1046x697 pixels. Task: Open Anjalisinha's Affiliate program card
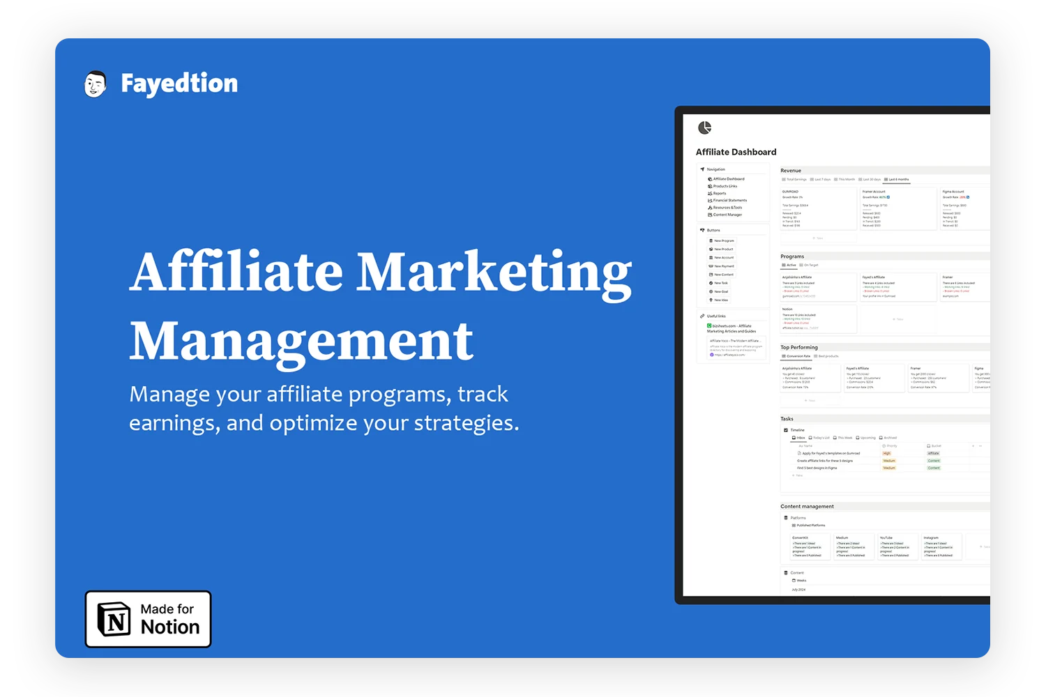(x=819, y=286)
